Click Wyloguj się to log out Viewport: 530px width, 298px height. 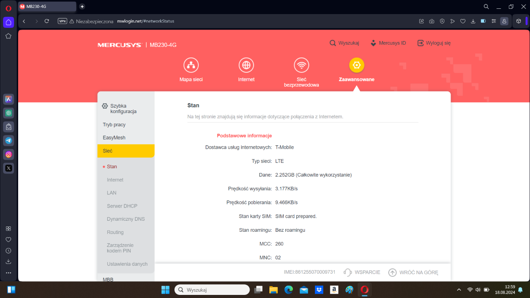[434, 43]
